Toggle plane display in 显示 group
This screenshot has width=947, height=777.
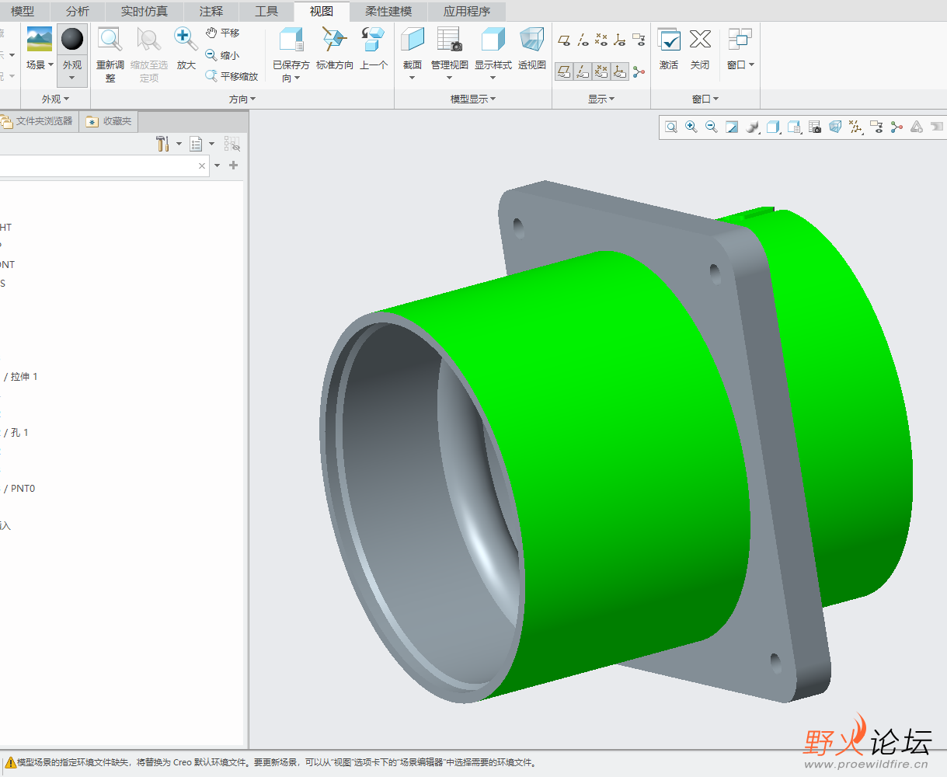(x=564, y=40)
